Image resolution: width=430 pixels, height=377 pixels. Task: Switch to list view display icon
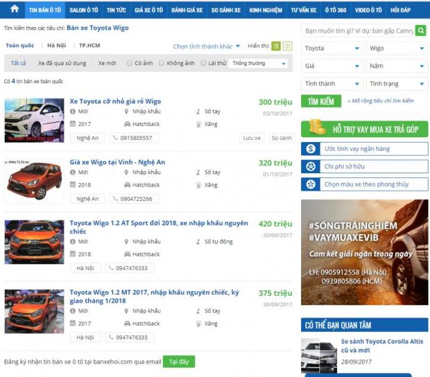click(276, 46)
